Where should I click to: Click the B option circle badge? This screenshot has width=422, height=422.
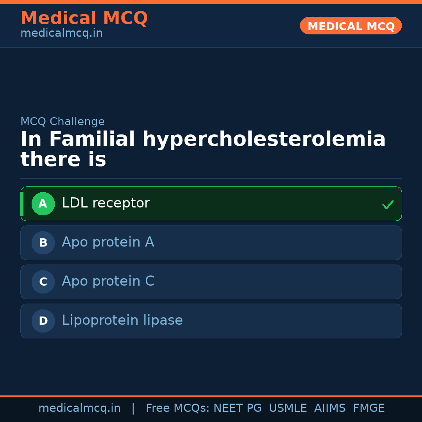pos(43,243)
